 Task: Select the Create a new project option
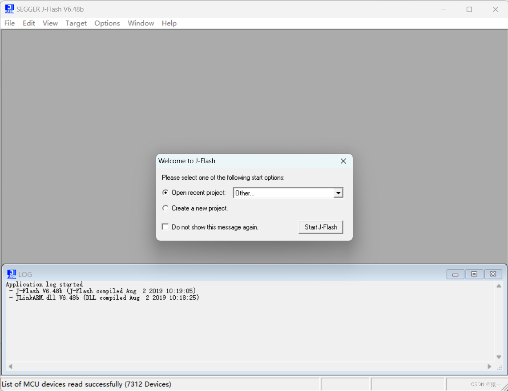(165, 208)
